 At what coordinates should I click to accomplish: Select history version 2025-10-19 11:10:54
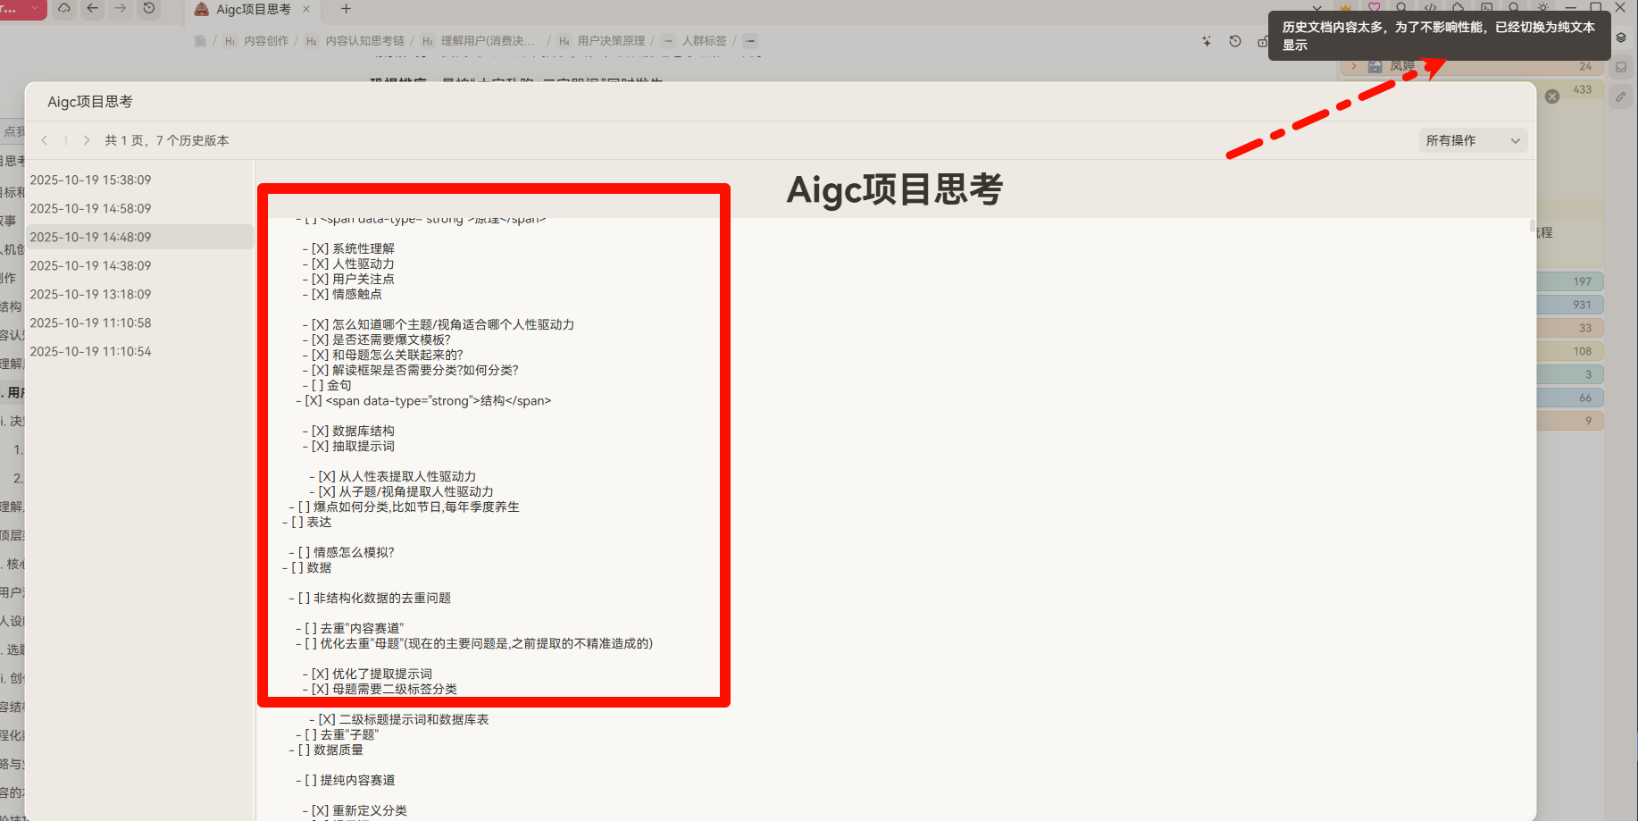[x=140, y=351]
